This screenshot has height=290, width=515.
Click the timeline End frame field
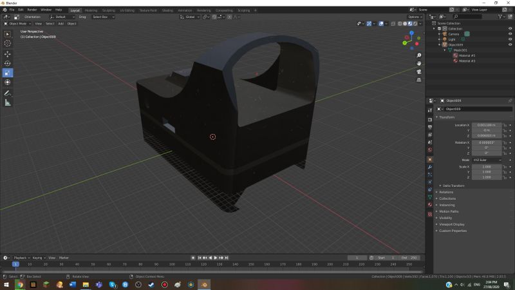409,258
